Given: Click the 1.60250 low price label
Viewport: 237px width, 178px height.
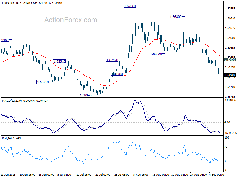Looking at the screenshot, I should coord(43,82).
